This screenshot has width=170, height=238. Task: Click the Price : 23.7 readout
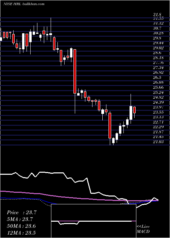tap(22, 213)
